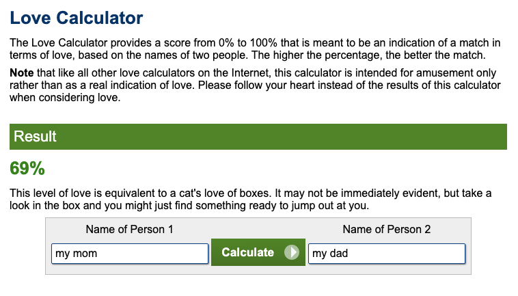The width and height of the screenshot is (518, 296).
Task: Focus the Name of Person 1 field
Action: (x=130, y=254)
